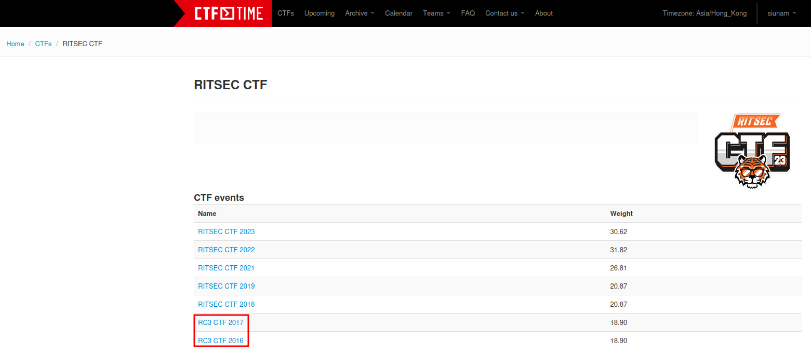The height and width of the screenshot is (354, 811).
Task: Select RC3 CTF 2017's weight 18.90
Action: point(619,322)
